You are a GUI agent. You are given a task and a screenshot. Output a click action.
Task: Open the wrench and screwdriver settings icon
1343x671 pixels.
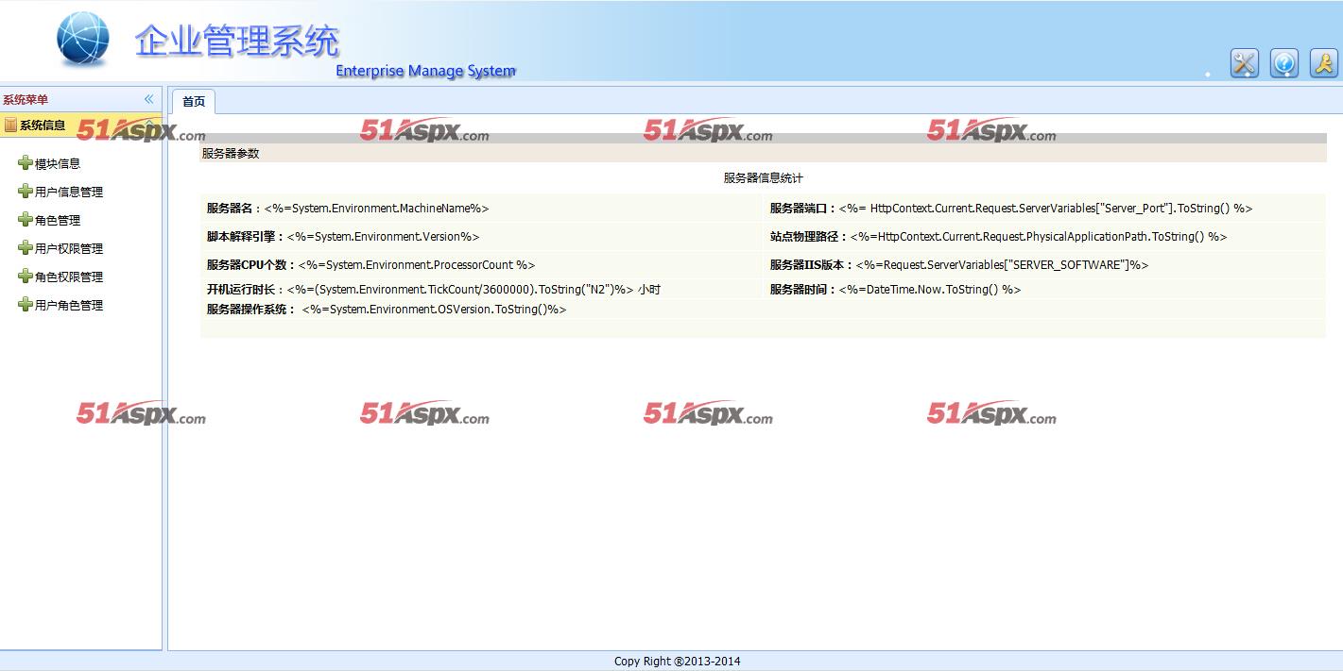point(1244,63)
